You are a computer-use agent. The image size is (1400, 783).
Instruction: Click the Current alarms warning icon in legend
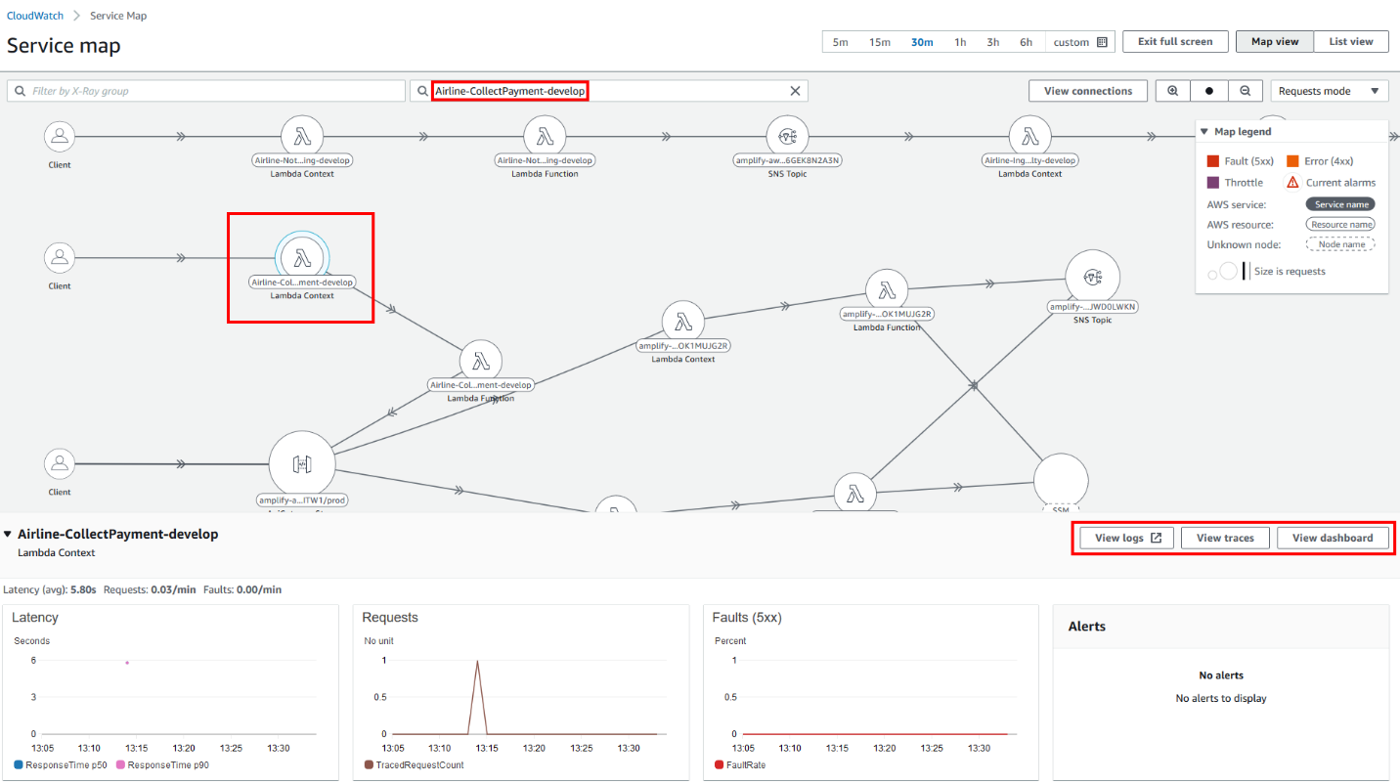[x=1292, y=182]
